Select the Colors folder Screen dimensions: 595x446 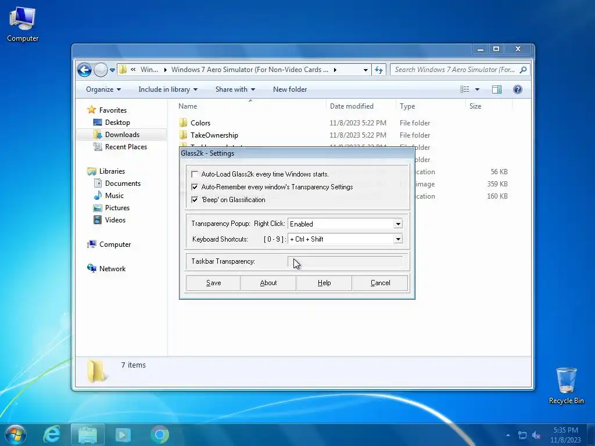[x=200, y=123]
